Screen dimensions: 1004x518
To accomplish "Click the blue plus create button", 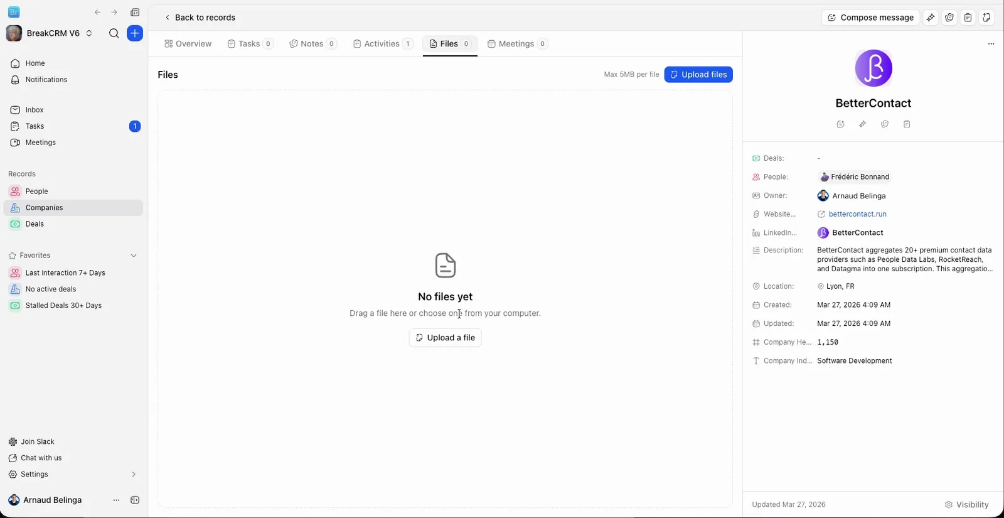I will tap(135, 33).
